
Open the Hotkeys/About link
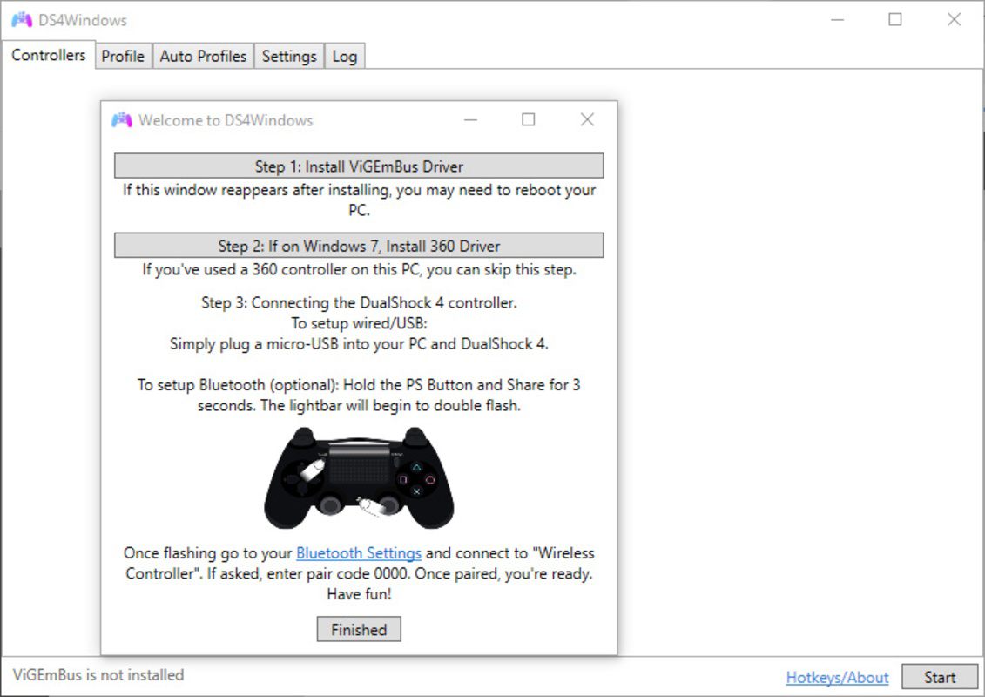click(x=838, y=677)
